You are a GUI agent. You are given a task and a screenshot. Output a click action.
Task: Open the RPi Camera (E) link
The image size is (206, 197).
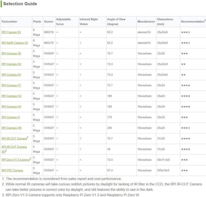point(12,75)
